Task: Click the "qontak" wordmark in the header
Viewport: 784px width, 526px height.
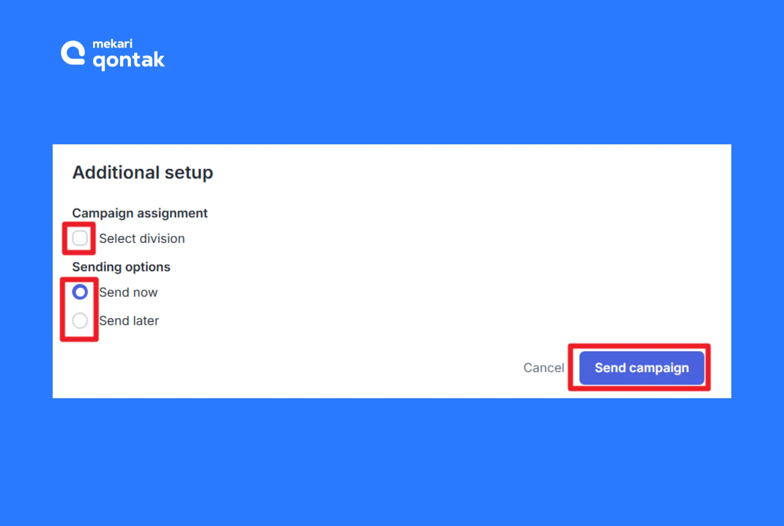Action: click(129, 60)
